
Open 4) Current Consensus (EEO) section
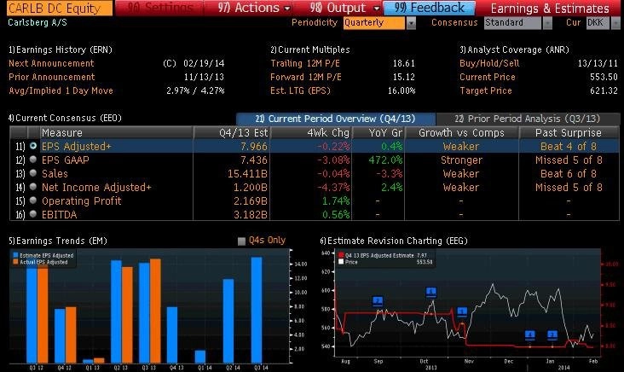pos(65,119)
